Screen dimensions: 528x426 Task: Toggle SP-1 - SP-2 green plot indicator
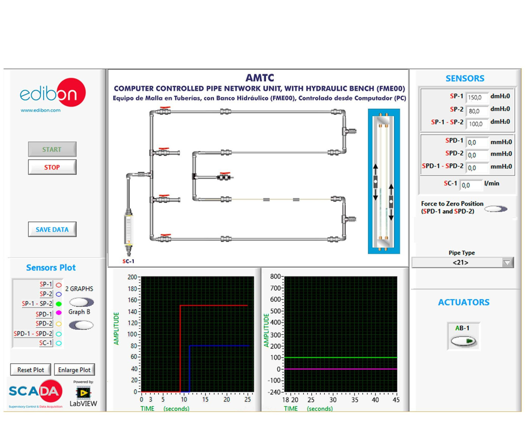click(x=59, y=304)
